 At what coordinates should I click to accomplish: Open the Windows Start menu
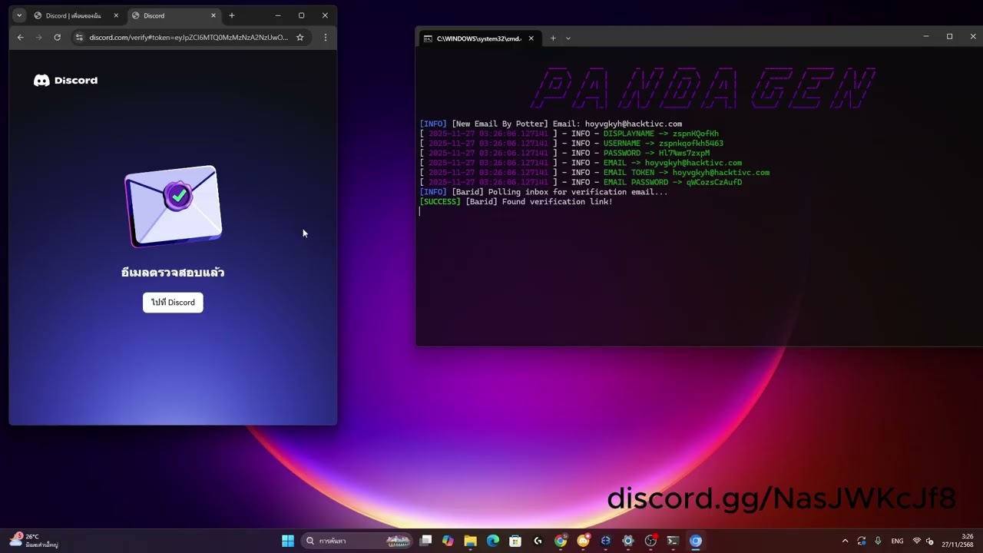288,541
